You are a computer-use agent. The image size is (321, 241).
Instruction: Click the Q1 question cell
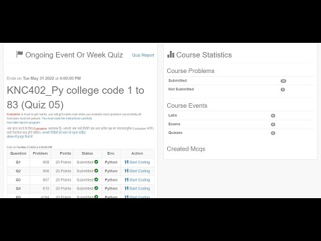[x=18, y=162]
